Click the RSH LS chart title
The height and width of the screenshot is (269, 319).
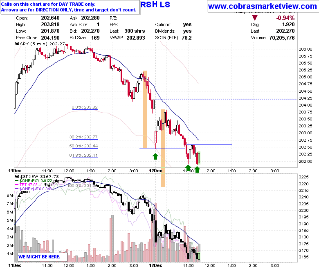pos(155,4)
